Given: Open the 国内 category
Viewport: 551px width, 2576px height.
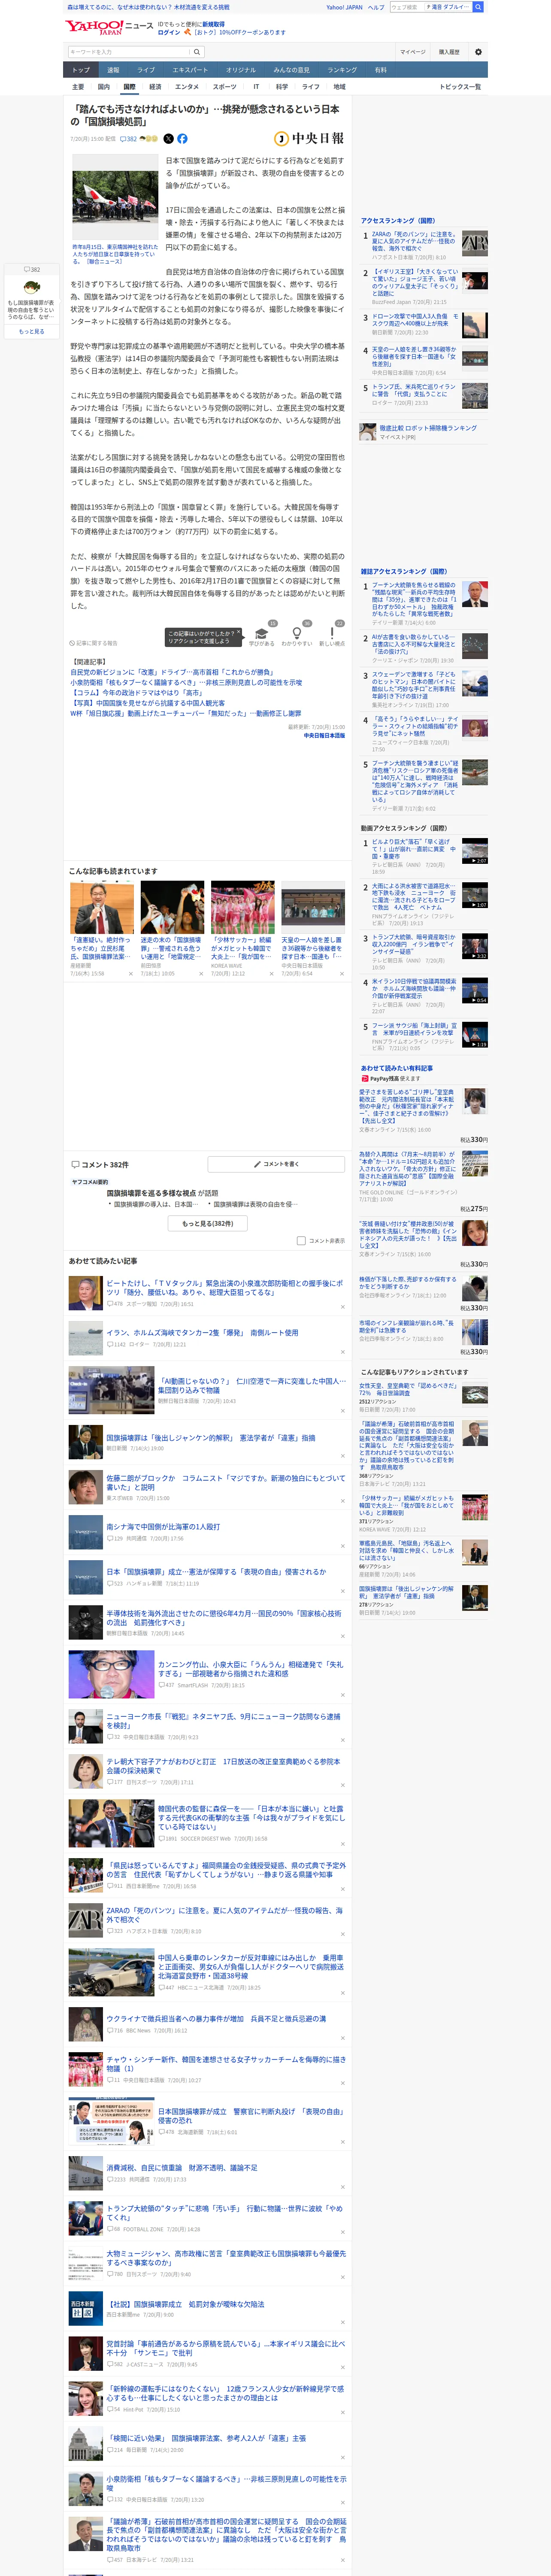Looking at the screenshot, I should [104, 87].
